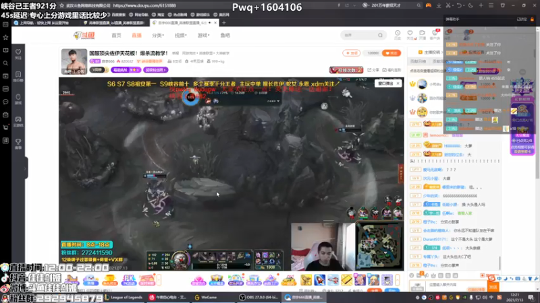This screenshot has width=540, height=303.
Task: Open the client download icon with red badge
Action: [x=435, y=34]
